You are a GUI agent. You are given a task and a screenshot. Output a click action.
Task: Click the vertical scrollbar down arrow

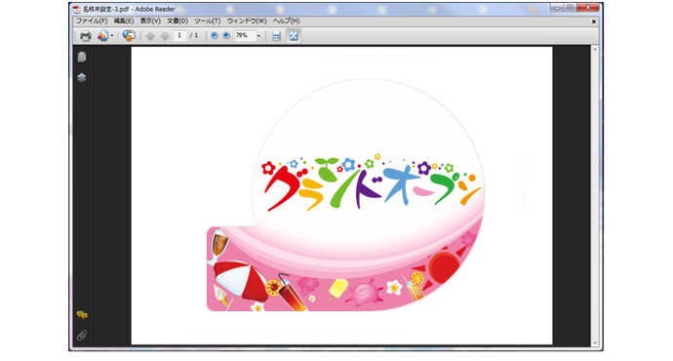click(x=595, y=342)
